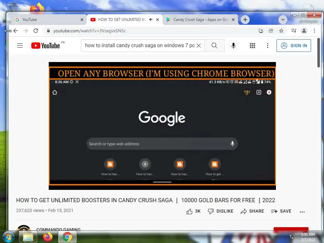The height and width of the screenshot is (243, 324).
Task: Click Chrome taskbar icon
Action: 67,237
